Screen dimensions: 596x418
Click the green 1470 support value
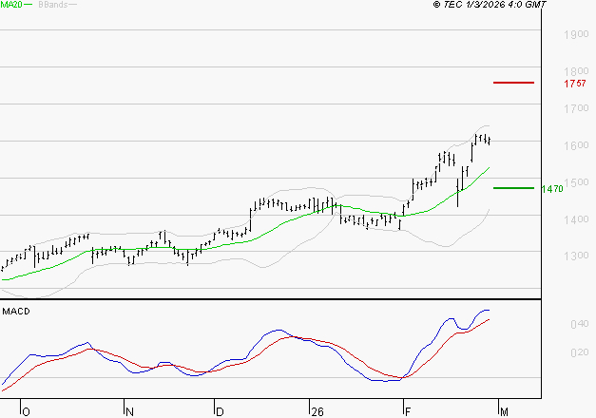click(x=552, y=189)
